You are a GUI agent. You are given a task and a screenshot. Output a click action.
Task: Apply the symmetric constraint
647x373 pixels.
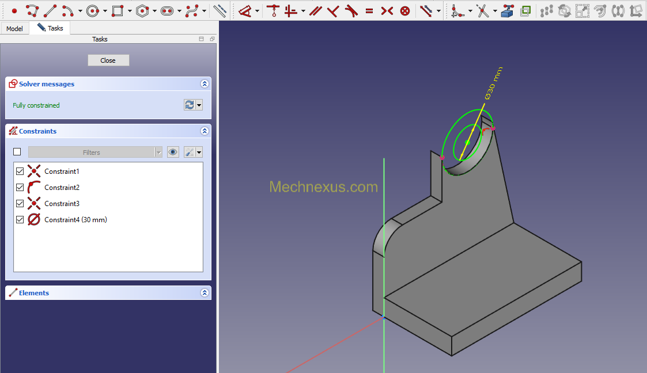point(387,11)
